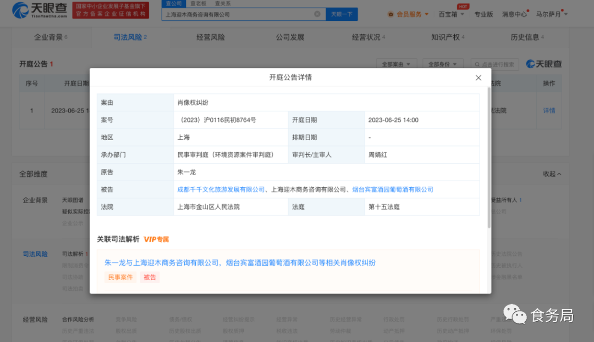Click the 天眼查 logo in header
This screenshot has height=342, width=594.
tap(40, 10)
